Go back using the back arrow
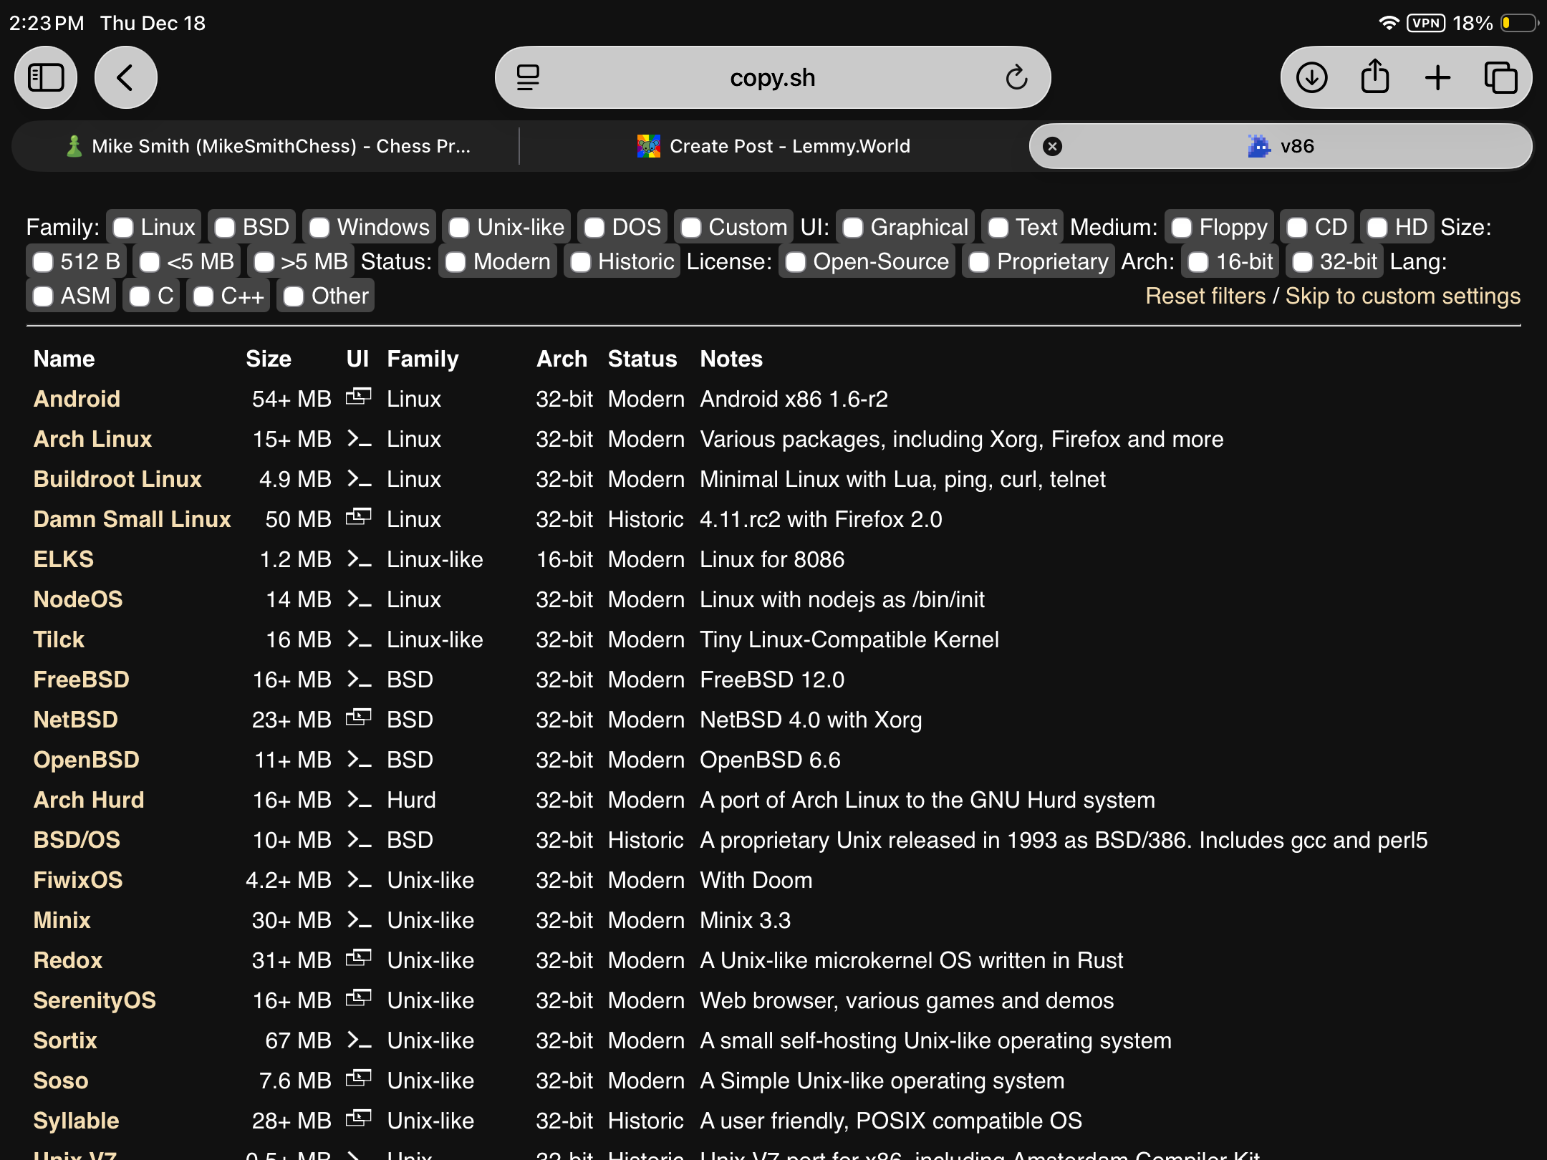This screenshot has height=1160, width=1547. 125,77
